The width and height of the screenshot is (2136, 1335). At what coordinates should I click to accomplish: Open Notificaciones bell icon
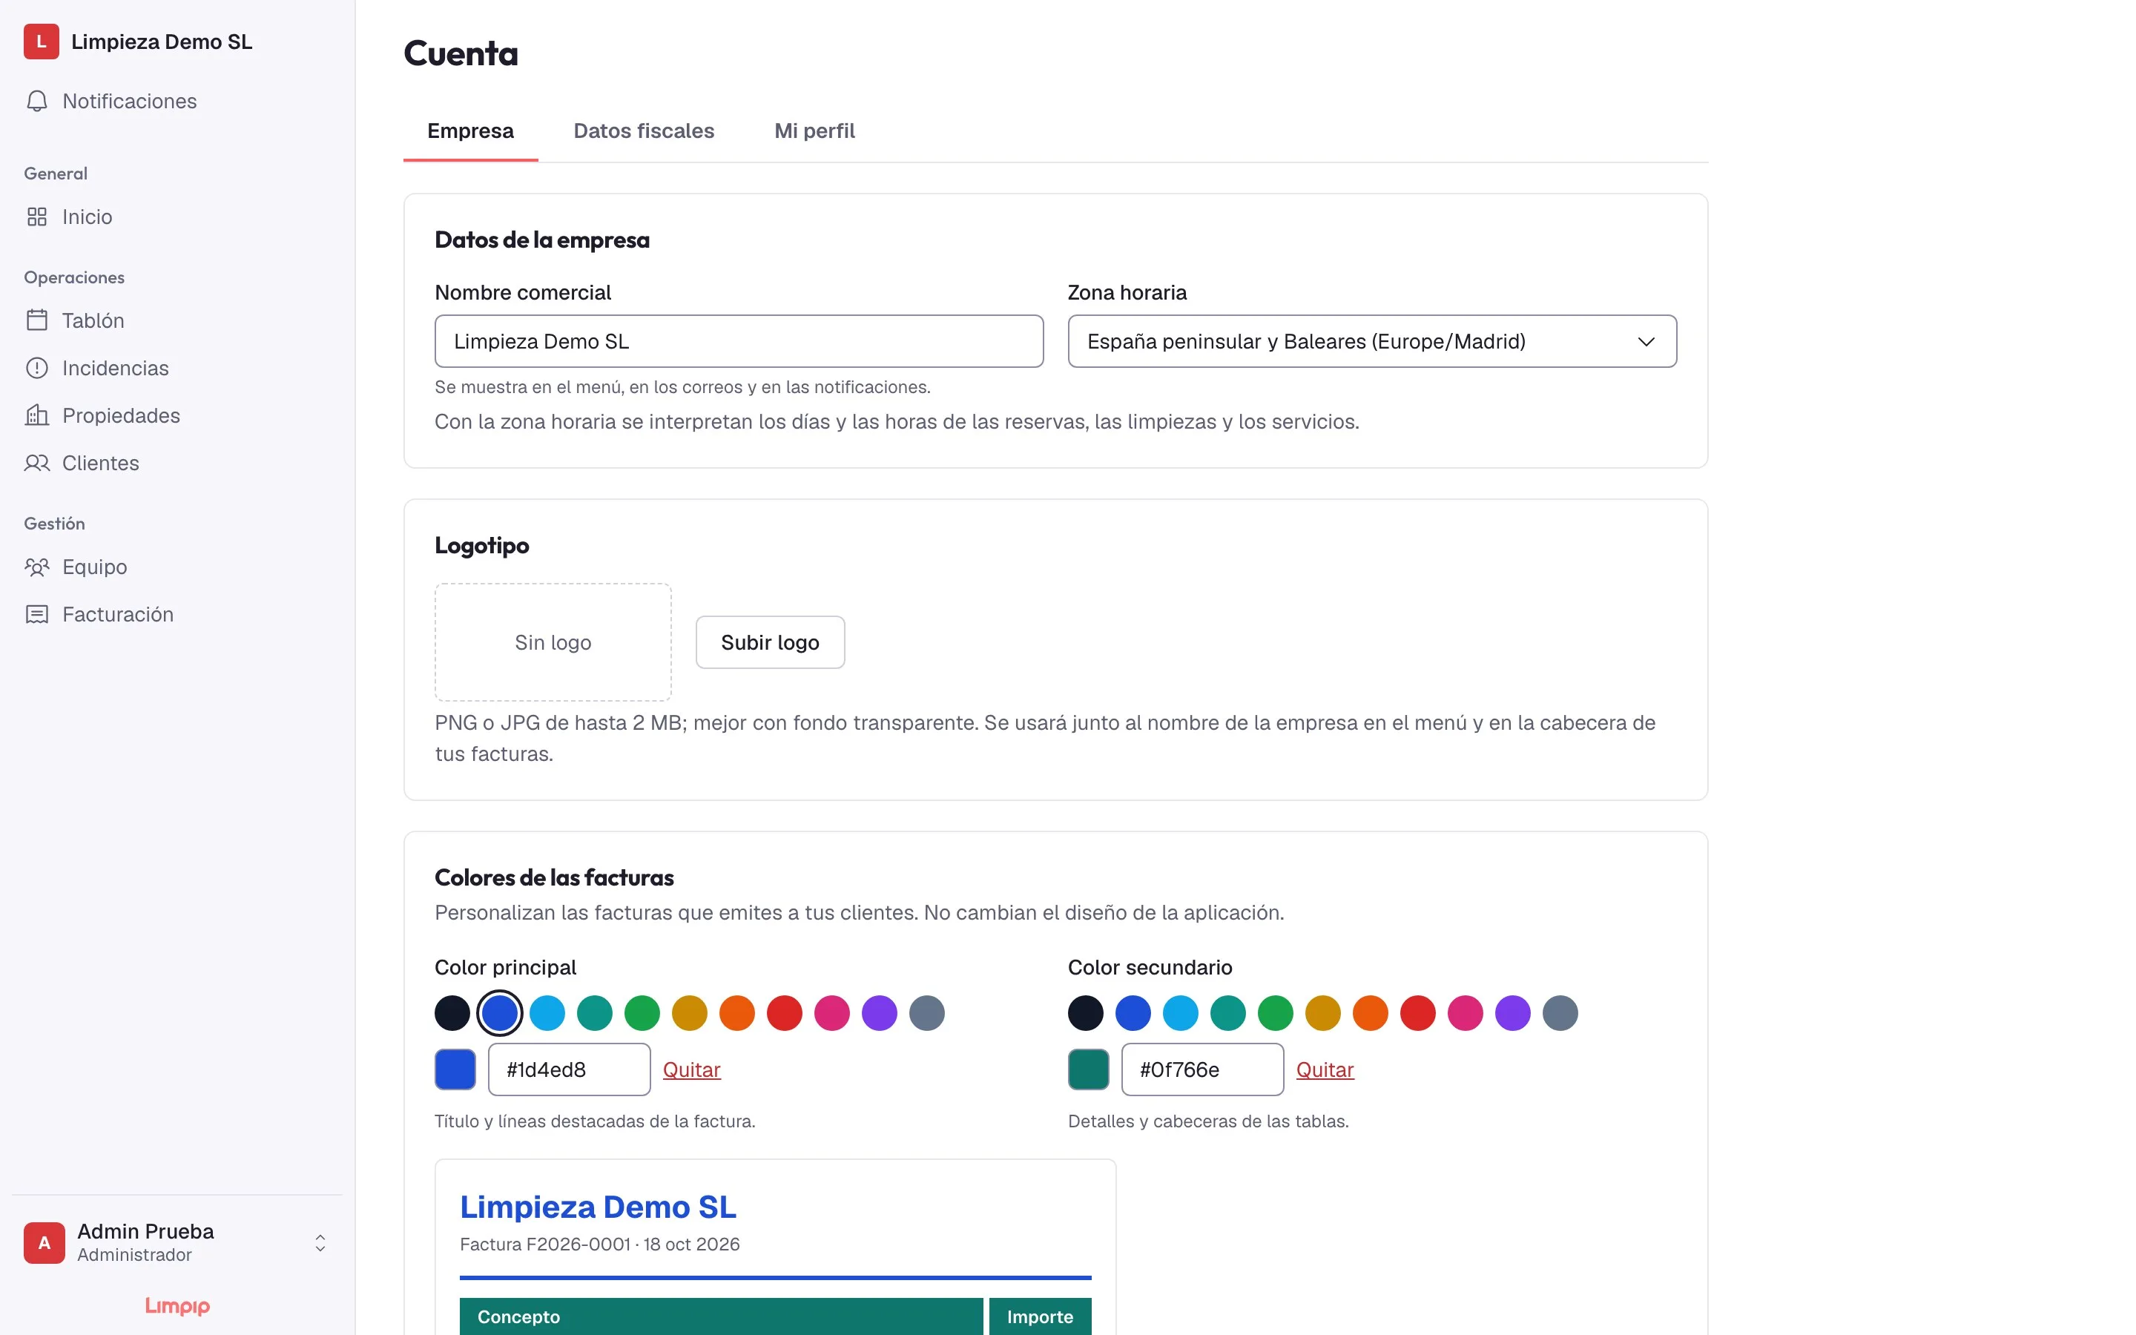click(x=37, y=102)
